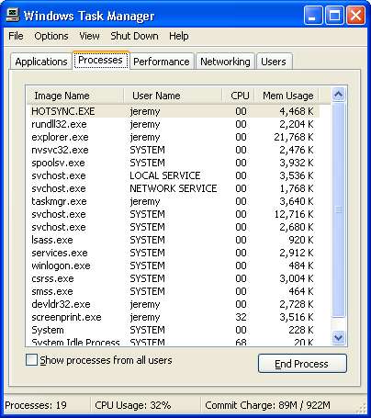Image resolution: width=371 pixels, height=418 pixels.
Task: Open the File menu
Action: [x=16, y=36]
